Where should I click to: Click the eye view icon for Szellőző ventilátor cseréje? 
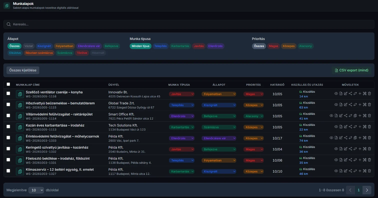(336, 94)
